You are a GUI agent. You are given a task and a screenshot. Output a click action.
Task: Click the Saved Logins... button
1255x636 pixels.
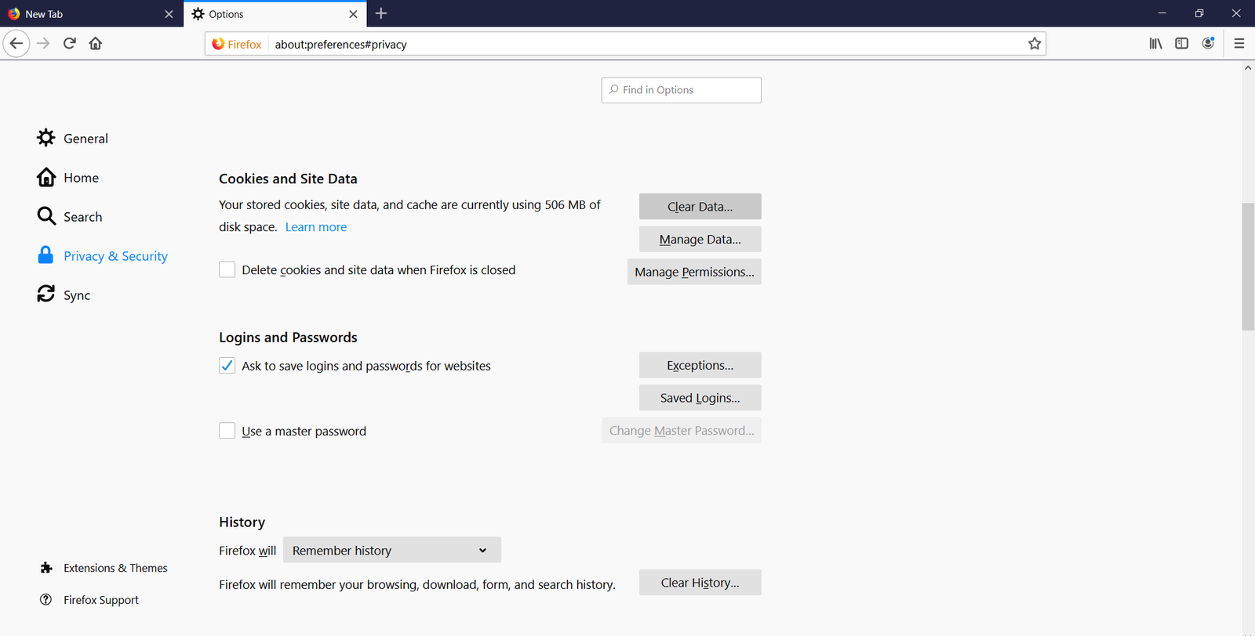click(x=700, y=398)
